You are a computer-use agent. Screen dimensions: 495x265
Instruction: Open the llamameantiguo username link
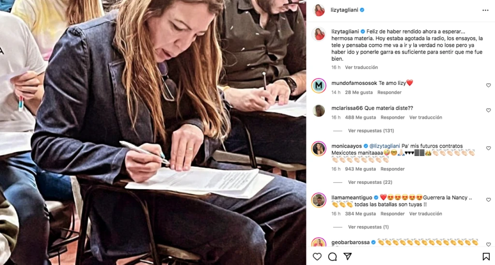[x=352, y=197]
